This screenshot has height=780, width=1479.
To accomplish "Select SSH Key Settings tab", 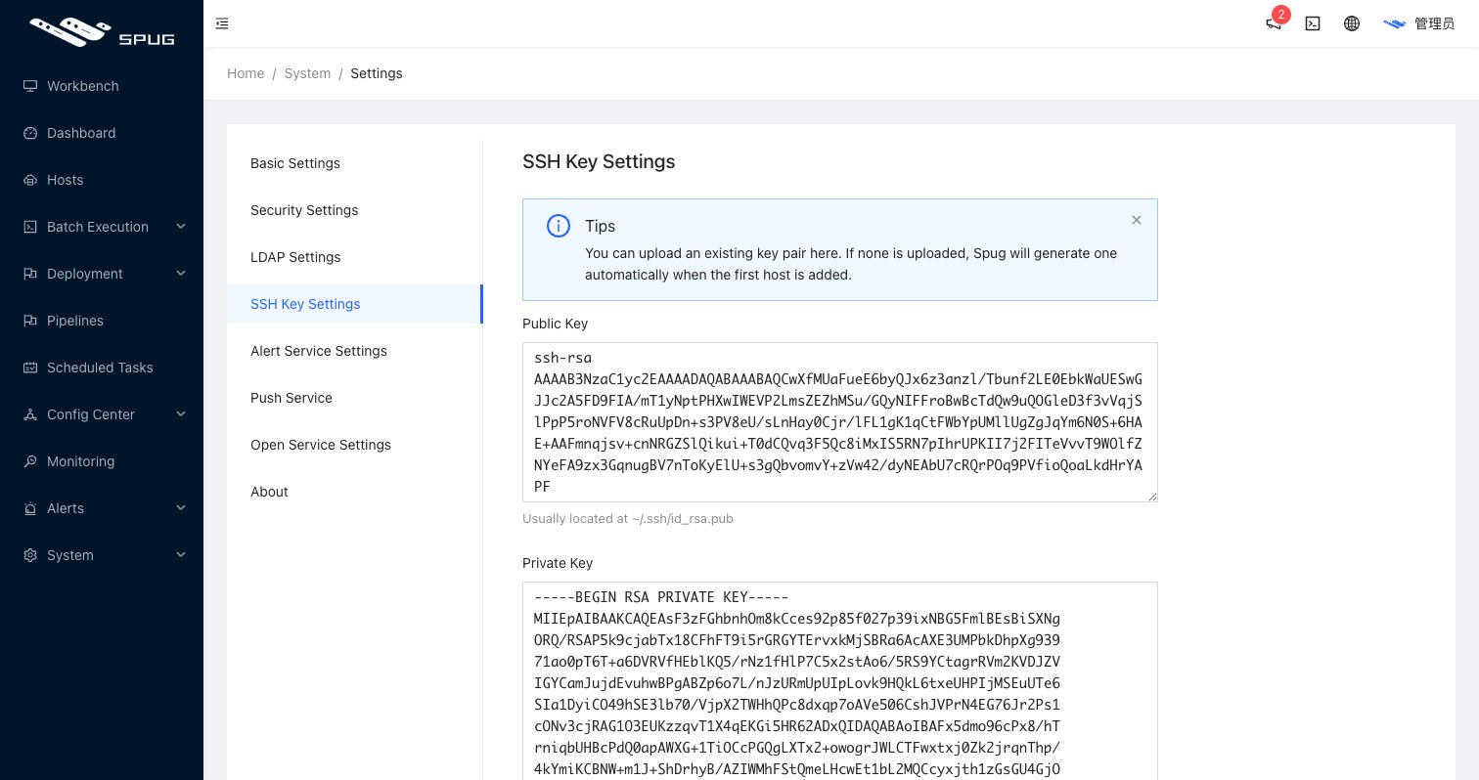I will pos(354,304).
